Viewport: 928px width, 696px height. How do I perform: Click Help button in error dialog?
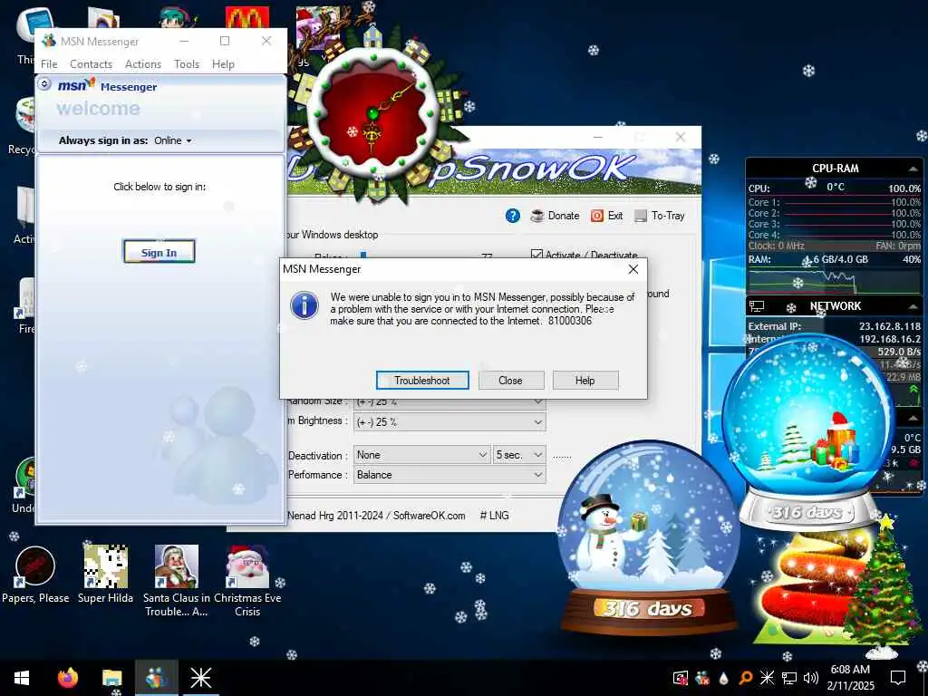[585, 381]
